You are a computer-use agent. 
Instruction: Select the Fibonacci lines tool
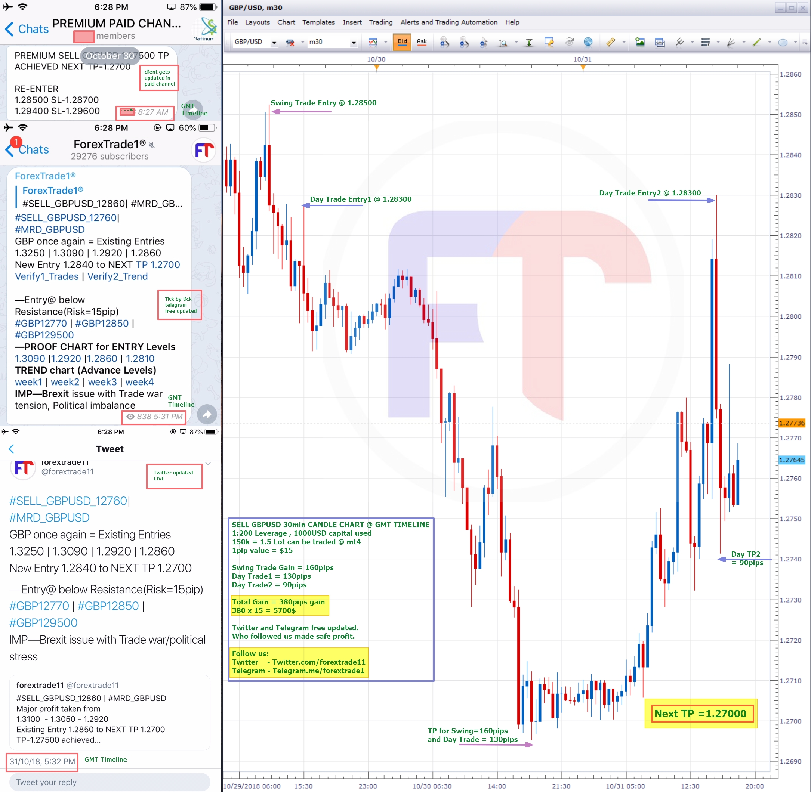click(x=705, y=42)
